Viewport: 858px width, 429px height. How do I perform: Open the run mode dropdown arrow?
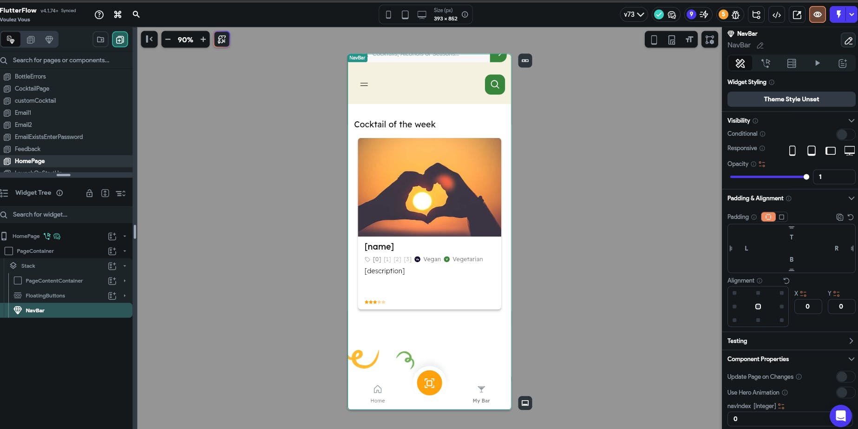[x=852, y=14]
